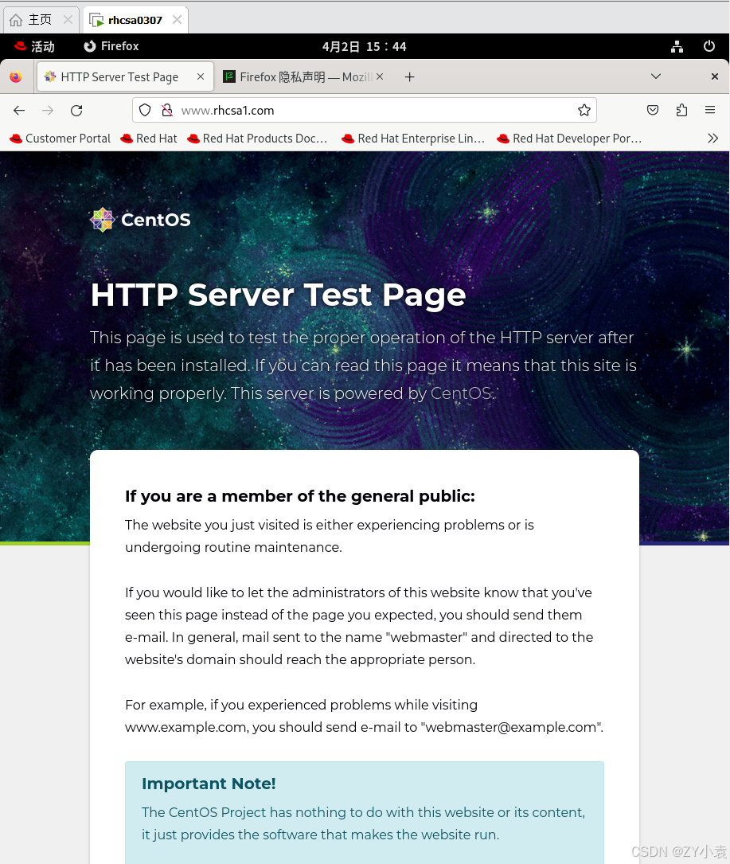Click the insecure connection lock icon
The image size is (730, 864).
(x=167, y=110)
